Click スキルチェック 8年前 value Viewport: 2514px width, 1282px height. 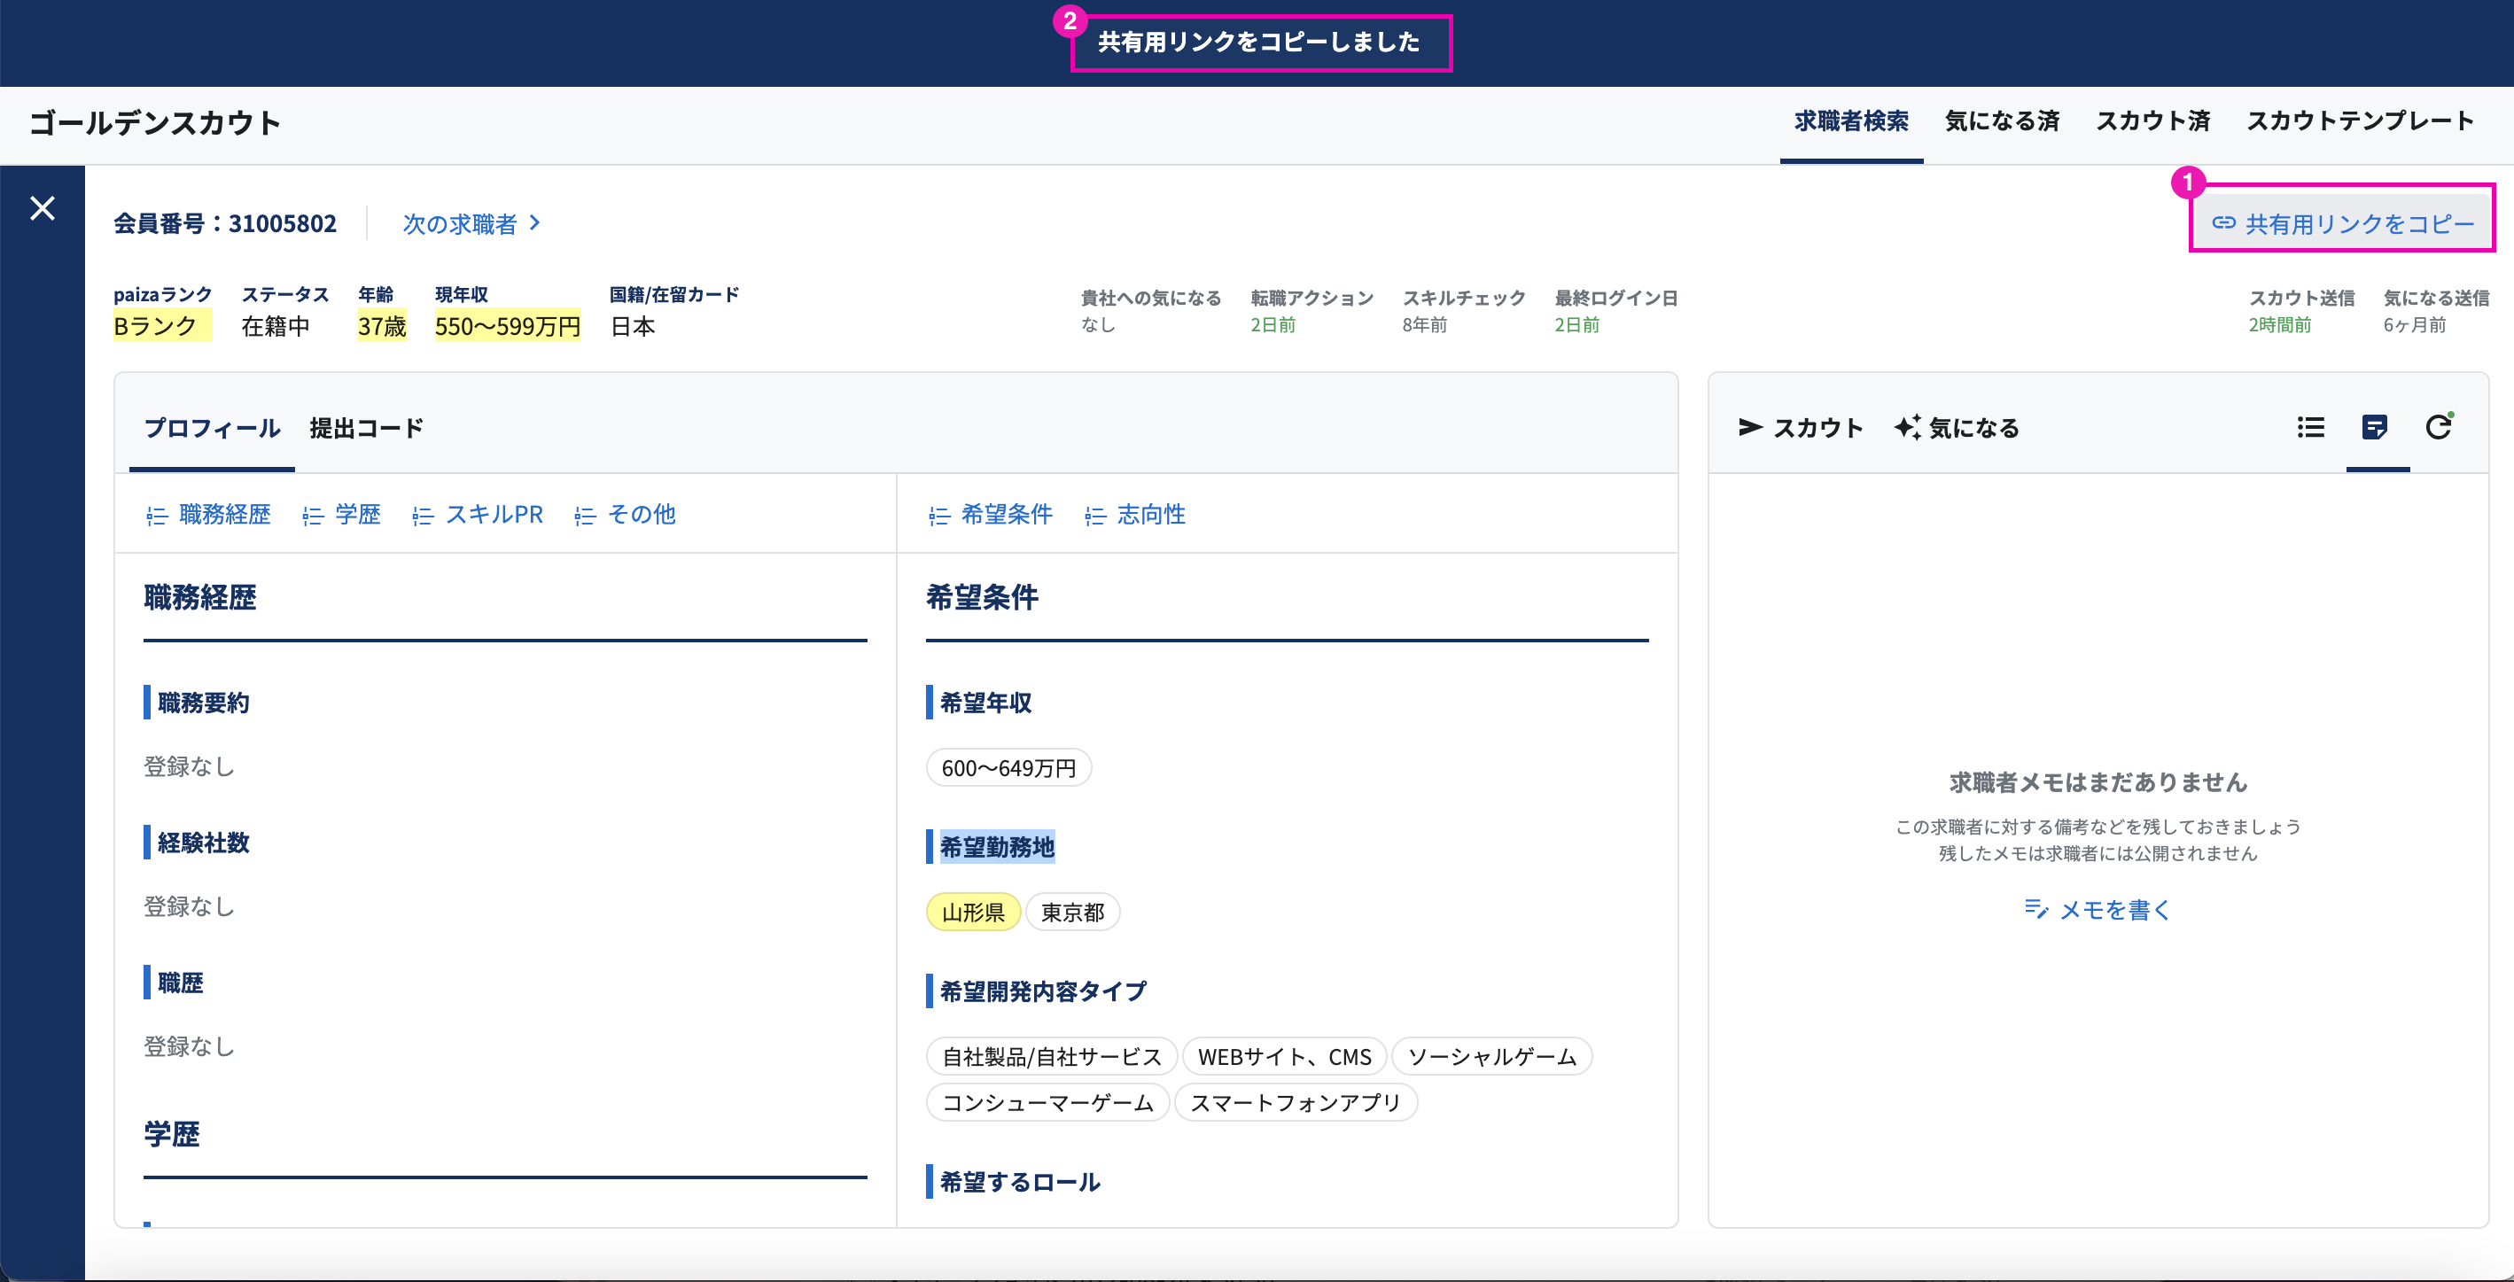1424,325
